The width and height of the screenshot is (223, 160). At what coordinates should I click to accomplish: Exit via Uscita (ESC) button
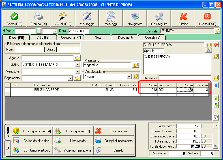207,18
